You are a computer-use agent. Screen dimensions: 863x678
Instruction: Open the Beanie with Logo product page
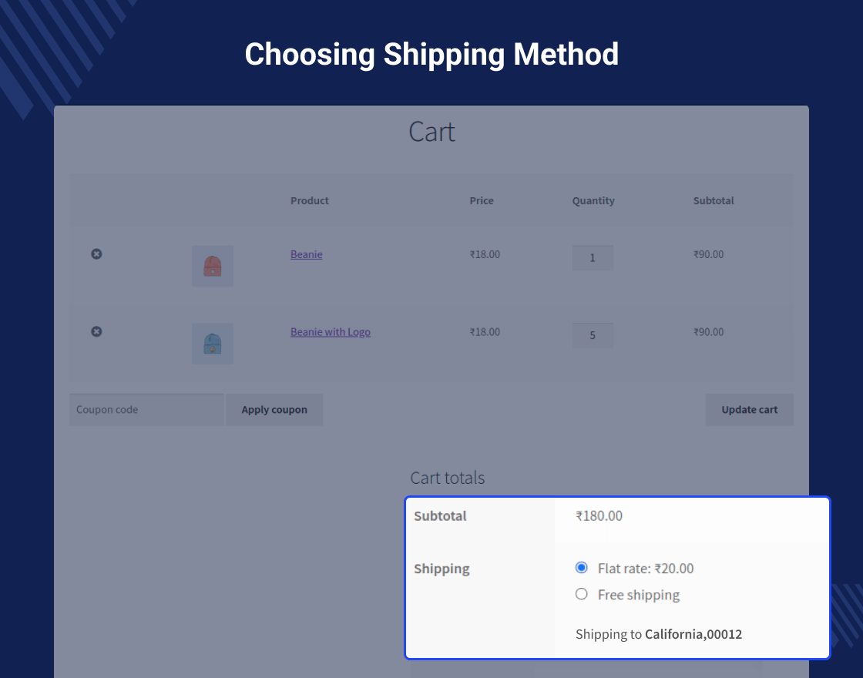pyautogui.click(x=330, y=331)
